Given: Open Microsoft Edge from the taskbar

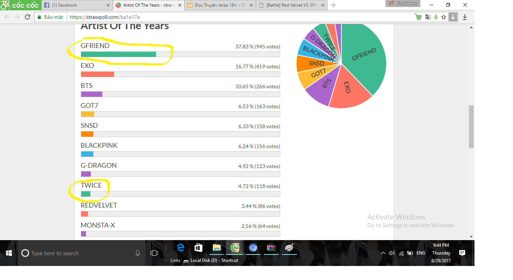Looking at the screenshot, I should (x=181, y=248).
